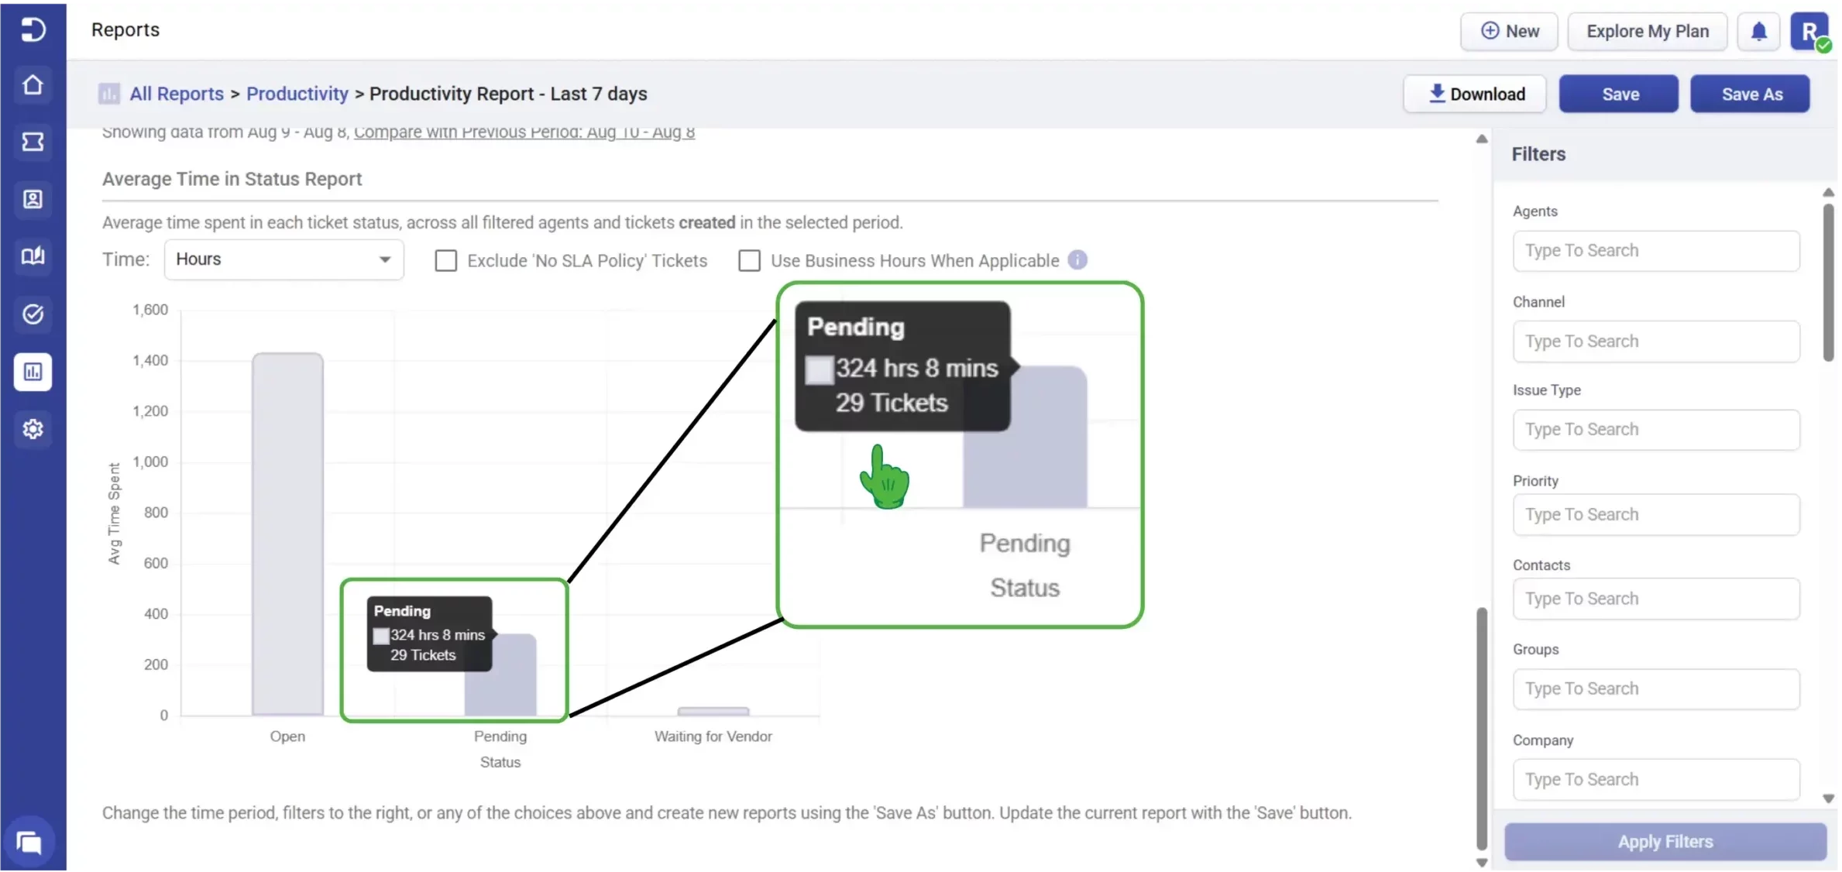Click the filters panel scroll down arrow

click(1828, 798)
